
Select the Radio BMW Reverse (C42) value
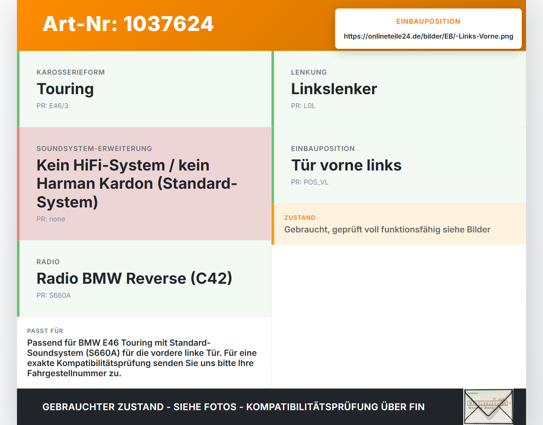[x=134, y=278]
